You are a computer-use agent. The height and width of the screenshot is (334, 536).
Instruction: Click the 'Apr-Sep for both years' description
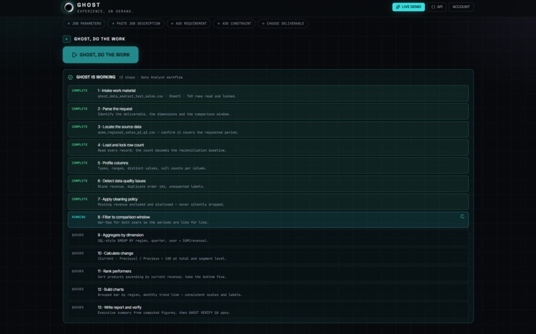tap(153, 222)
